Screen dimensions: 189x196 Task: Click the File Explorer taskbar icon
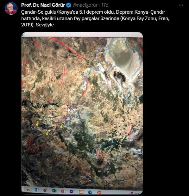(x=28, y=190)
